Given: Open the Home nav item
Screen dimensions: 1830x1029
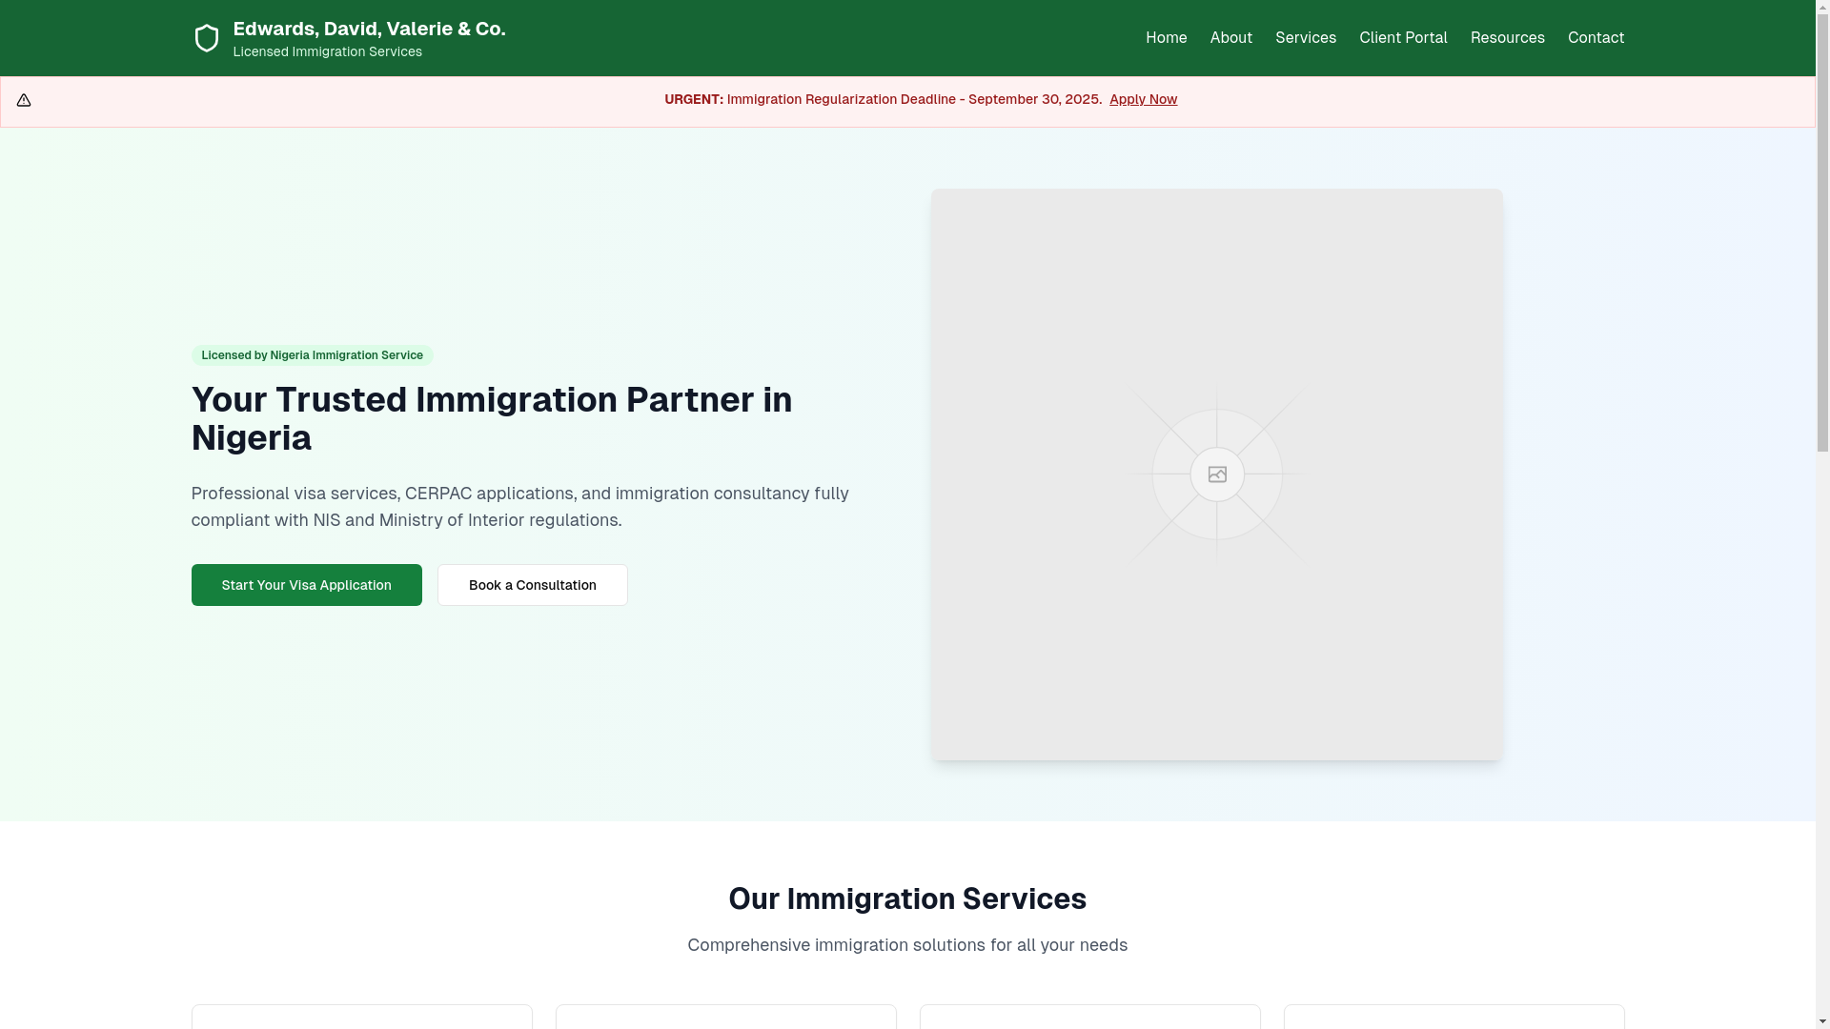Looking at the screenshot, I should [1167, 38].
